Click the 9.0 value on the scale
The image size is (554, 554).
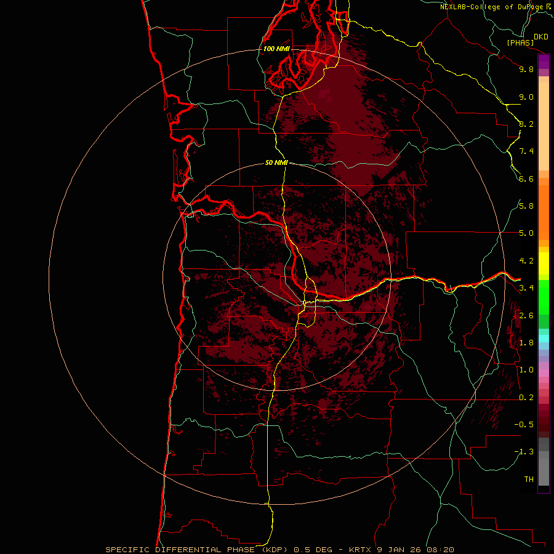pyautogui.click(x=526, y=97)
